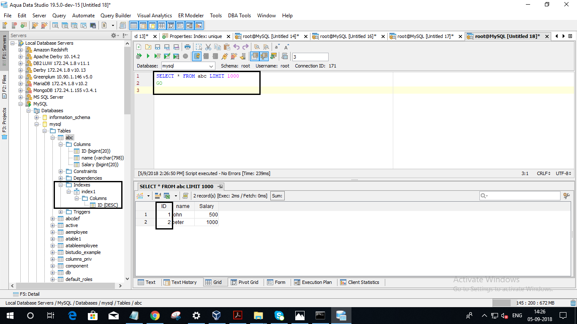Switch to the Text results tab

tap(147, 282)
